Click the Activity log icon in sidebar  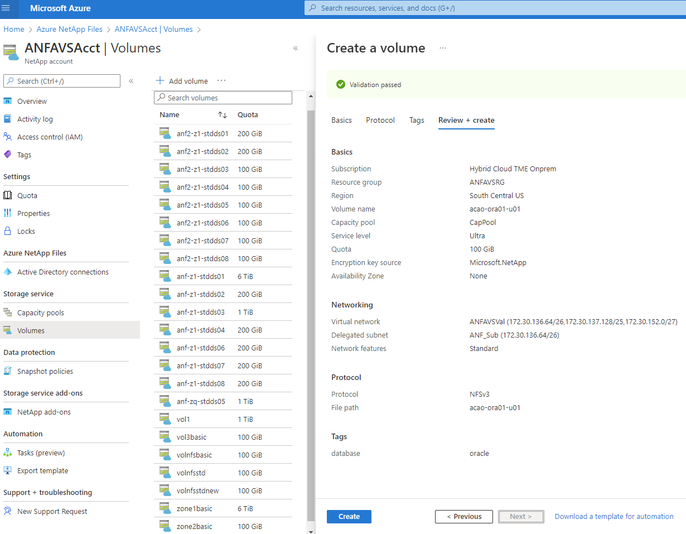click(x=8, y=119)
